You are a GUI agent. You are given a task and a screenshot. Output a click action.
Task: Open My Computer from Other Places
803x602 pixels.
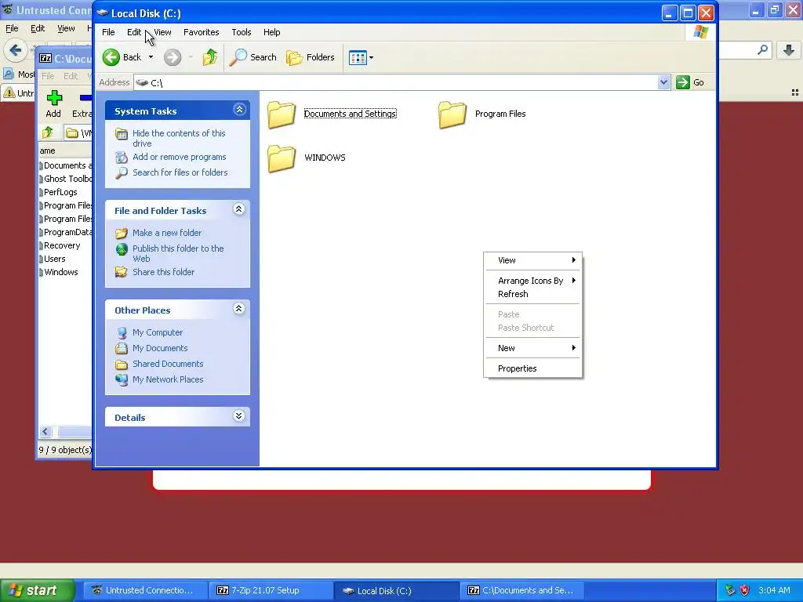157,332
